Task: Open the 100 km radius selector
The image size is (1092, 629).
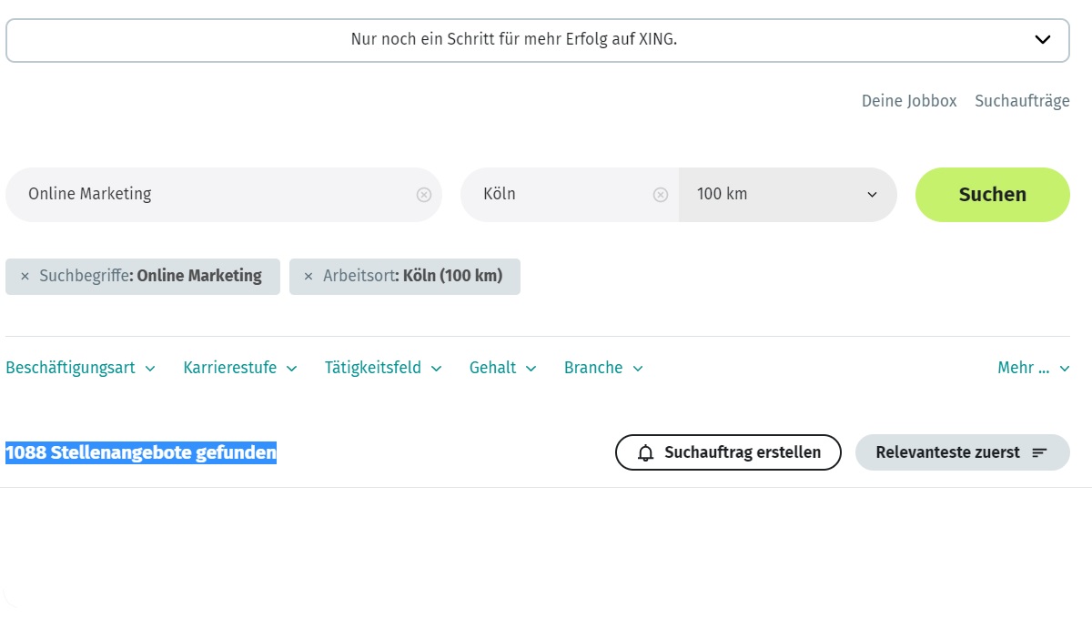Action: click(x=871, y=193)
